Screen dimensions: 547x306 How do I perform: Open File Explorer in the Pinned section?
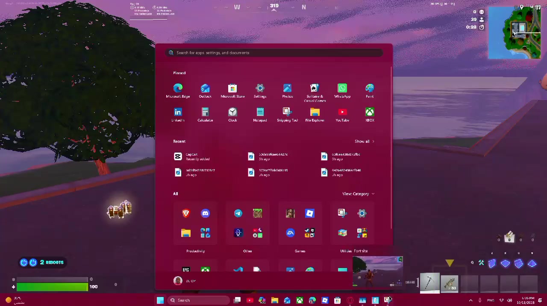click(x=315, y=114)
